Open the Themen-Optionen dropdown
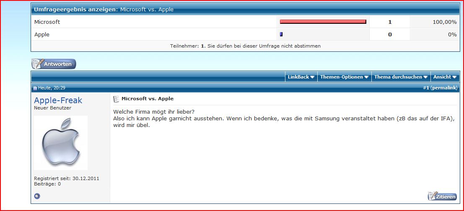Screen dimensions: 464x211 345,77
